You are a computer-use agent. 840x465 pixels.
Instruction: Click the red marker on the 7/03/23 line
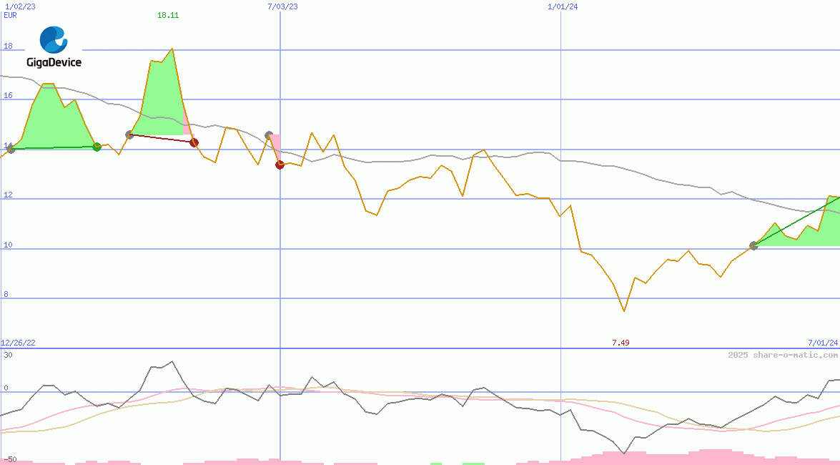click(280, 165)
